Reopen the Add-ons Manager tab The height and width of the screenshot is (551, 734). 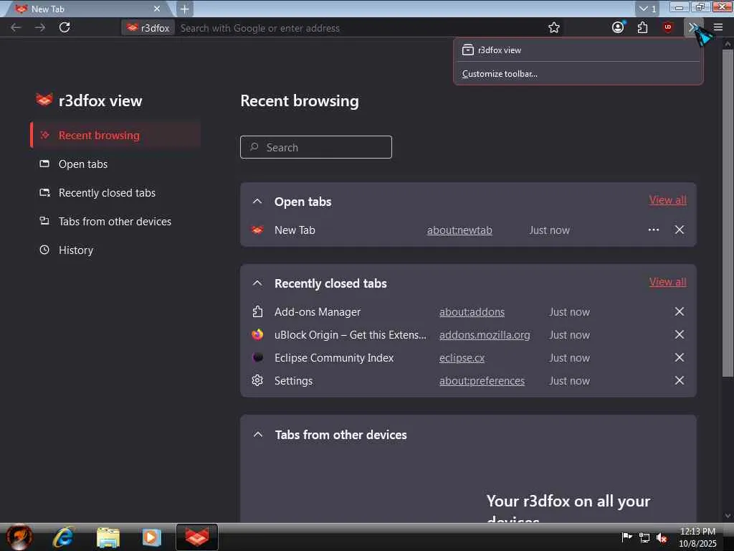coord(318,312)
